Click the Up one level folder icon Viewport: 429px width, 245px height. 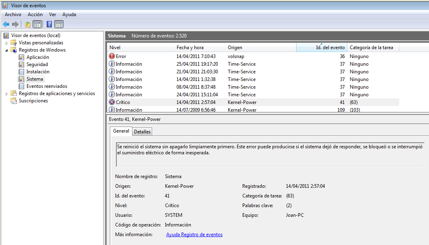coord(27,24)
